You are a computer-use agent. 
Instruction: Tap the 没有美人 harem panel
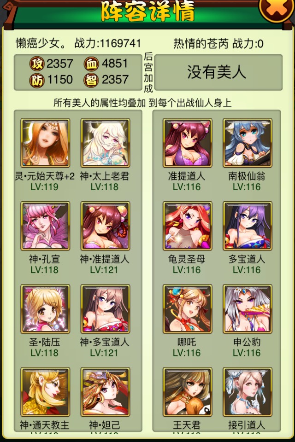coord(218,72)
